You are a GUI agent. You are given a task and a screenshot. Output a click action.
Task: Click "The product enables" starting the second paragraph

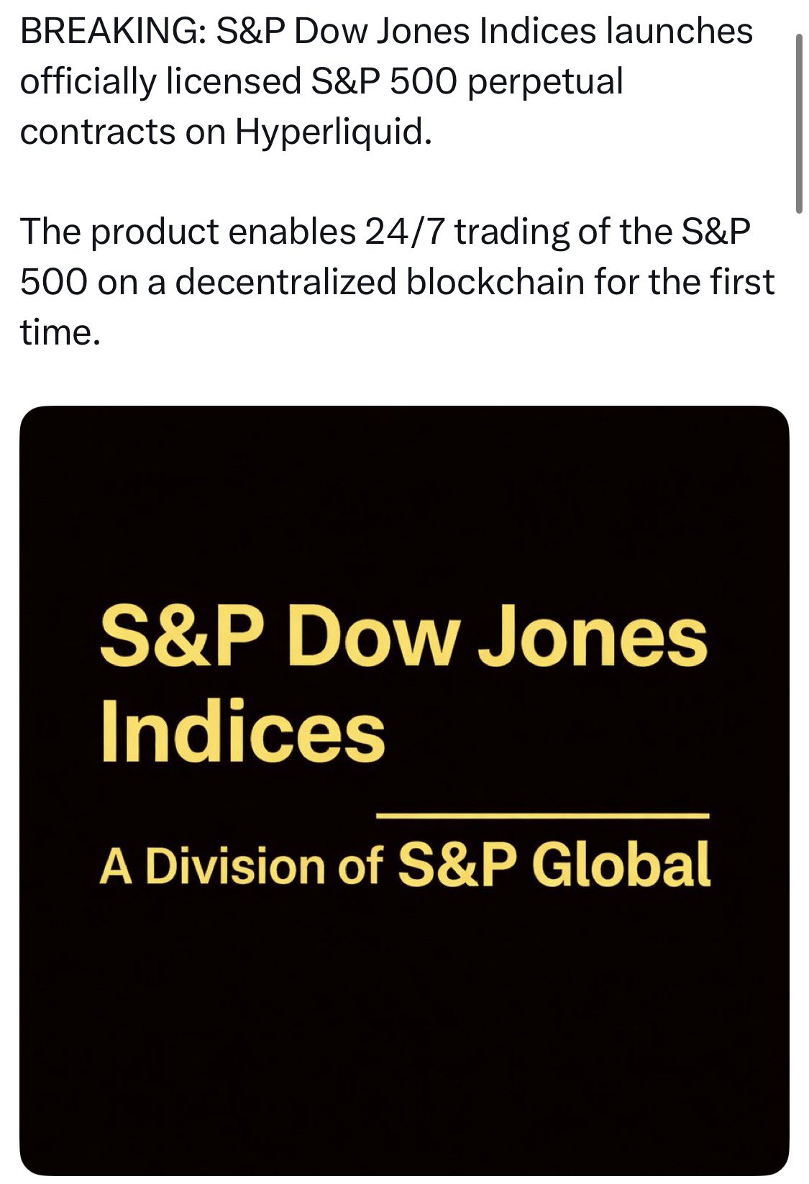[188, 232]
